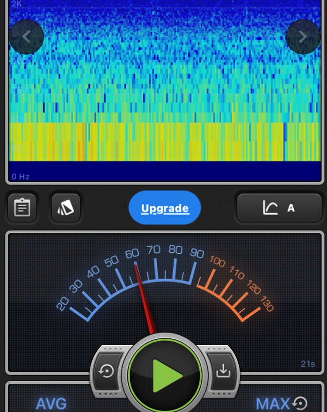
Task: Open the clipboard history icon
Action: tap(22, 208)
